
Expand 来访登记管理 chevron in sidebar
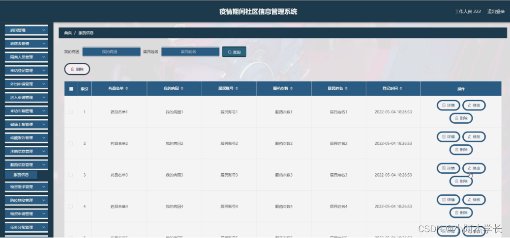(44, 71)
